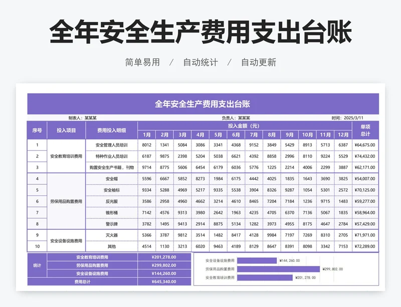Click December value 7153 for 其他
The image size is (401, 307).
[343, 246]
